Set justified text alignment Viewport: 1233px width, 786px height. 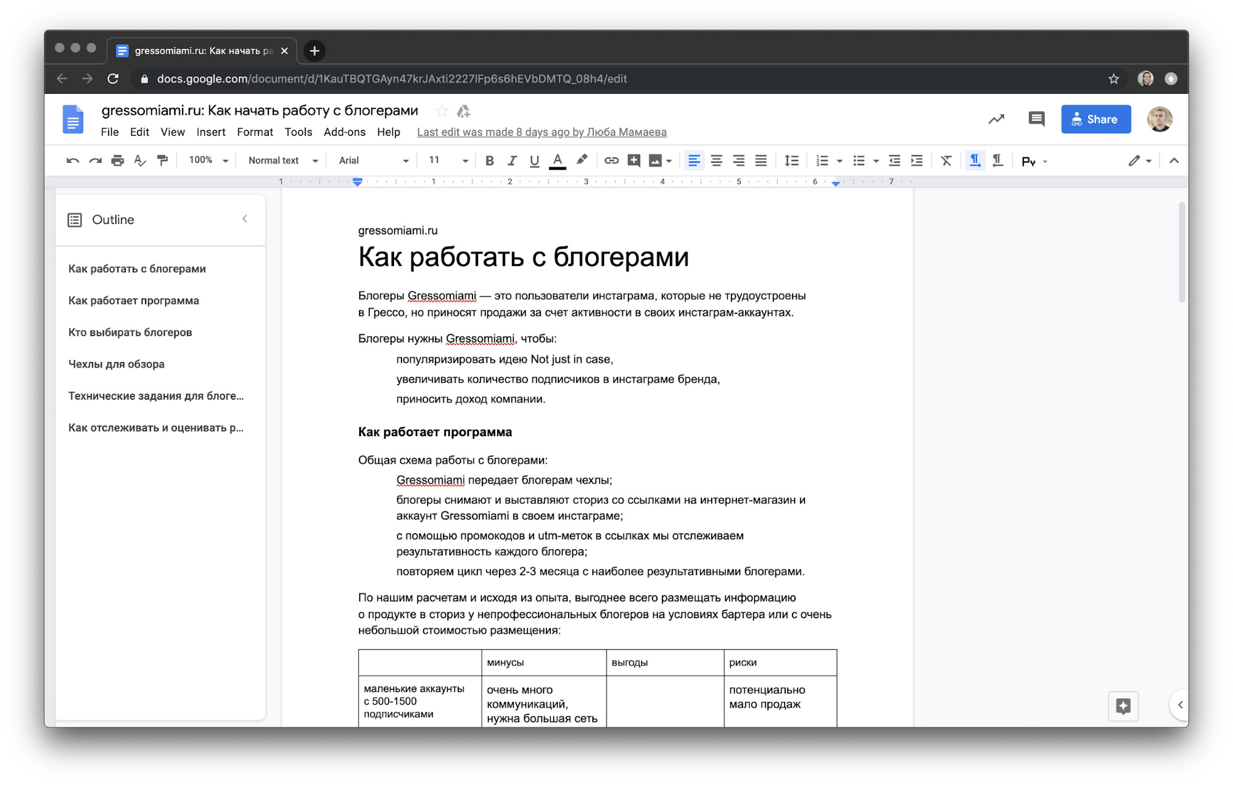(761, 161)
